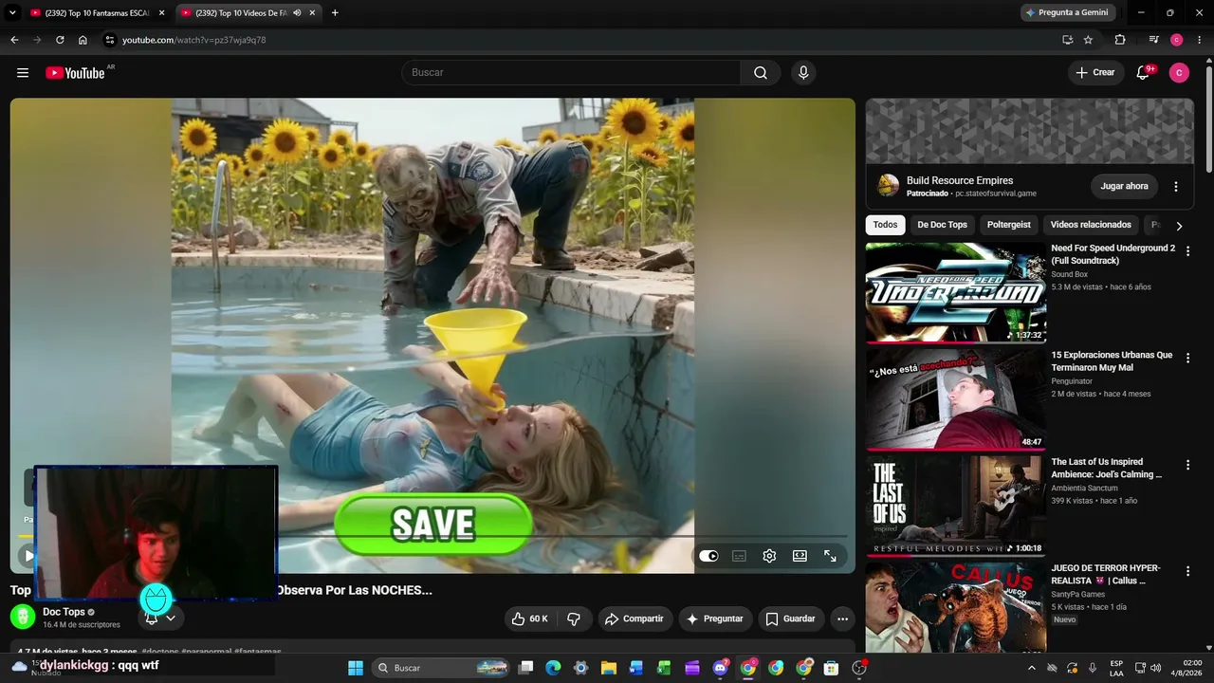This screenshot has width=1214, height=683.
Task: Open options menu for The Last of Us Ambience video
Action: coord(1187,465)
